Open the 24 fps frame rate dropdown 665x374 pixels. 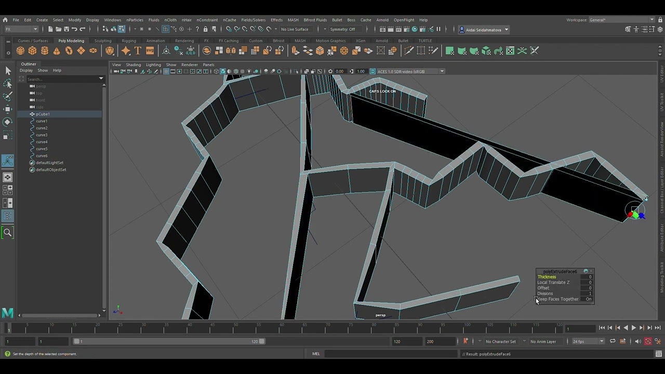588,341
